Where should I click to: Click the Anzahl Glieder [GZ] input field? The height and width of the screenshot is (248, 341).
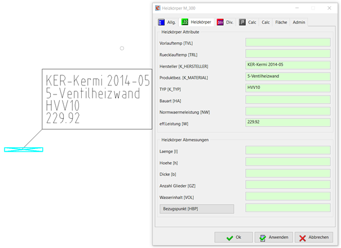pyautogui.click(x=288, y=184)
